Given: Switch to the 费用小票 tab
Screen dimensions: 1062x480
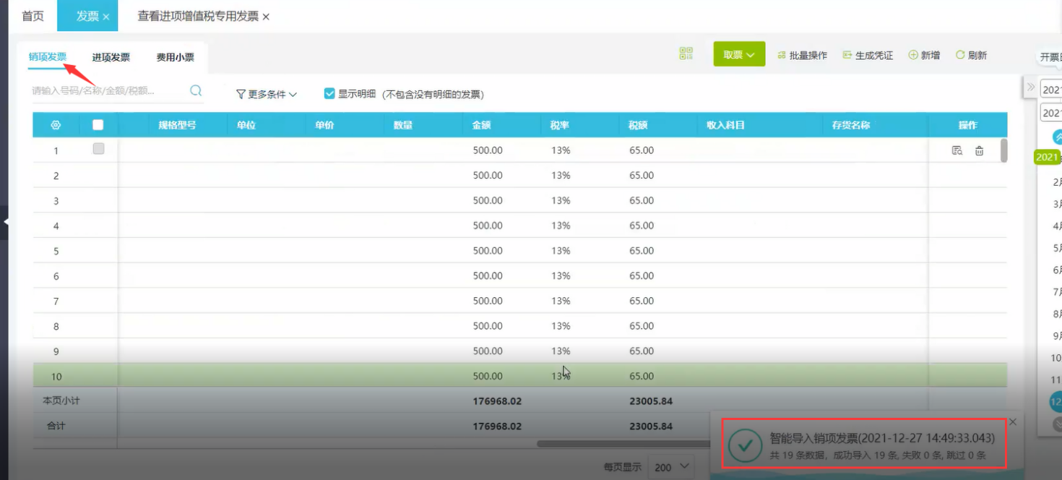Looking at the screenshot, I should point(175,57).
